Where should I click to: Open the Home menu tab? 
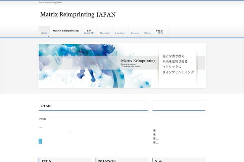(x=44, y=32)
